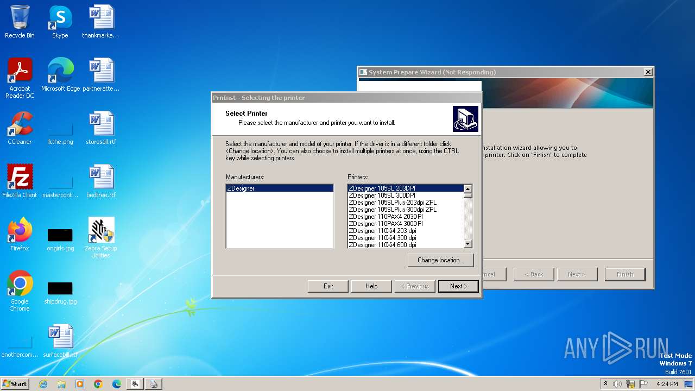Open File Explorer from taskbar
The width and height of the screenshot is (695, 391).
point(61,384)
